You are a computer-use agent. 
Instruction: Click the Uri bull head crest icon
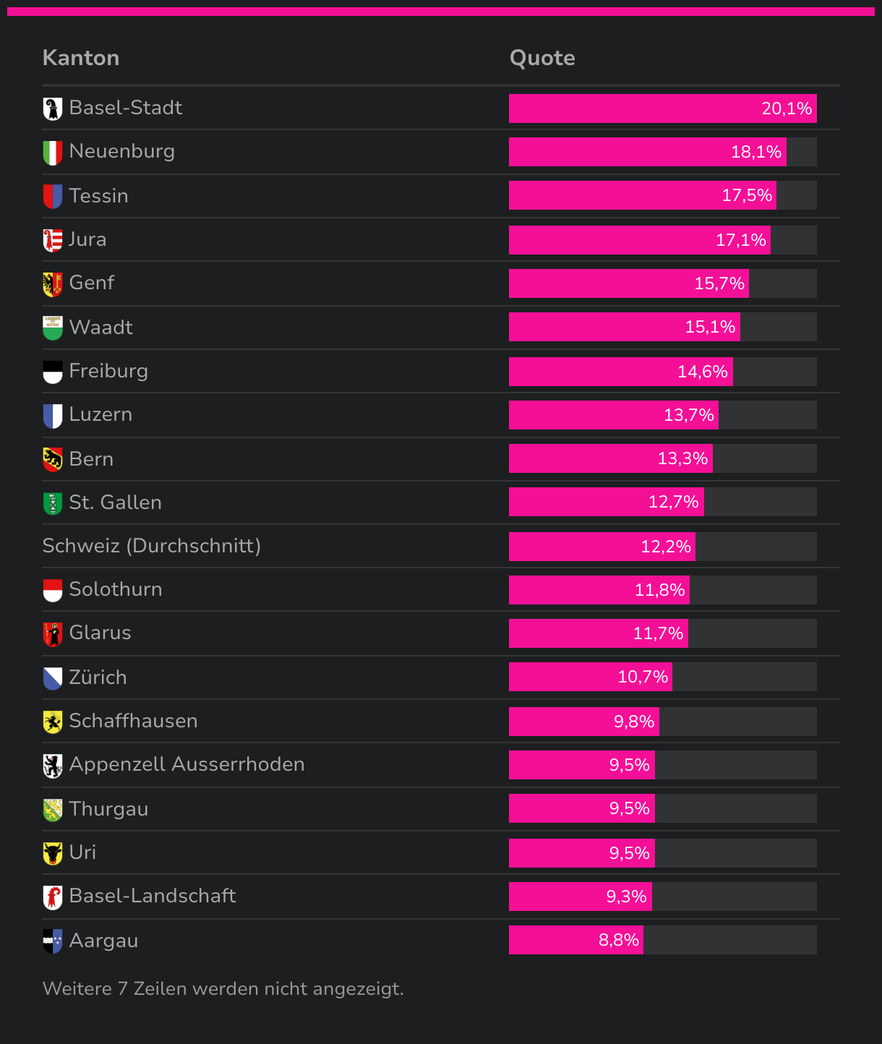[53, 853]
